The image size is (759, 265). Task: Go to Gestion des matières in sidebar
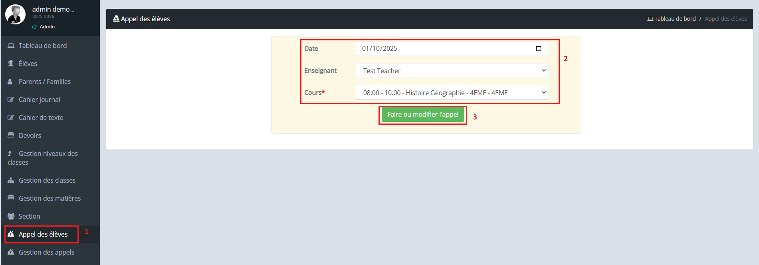point(50,198)
